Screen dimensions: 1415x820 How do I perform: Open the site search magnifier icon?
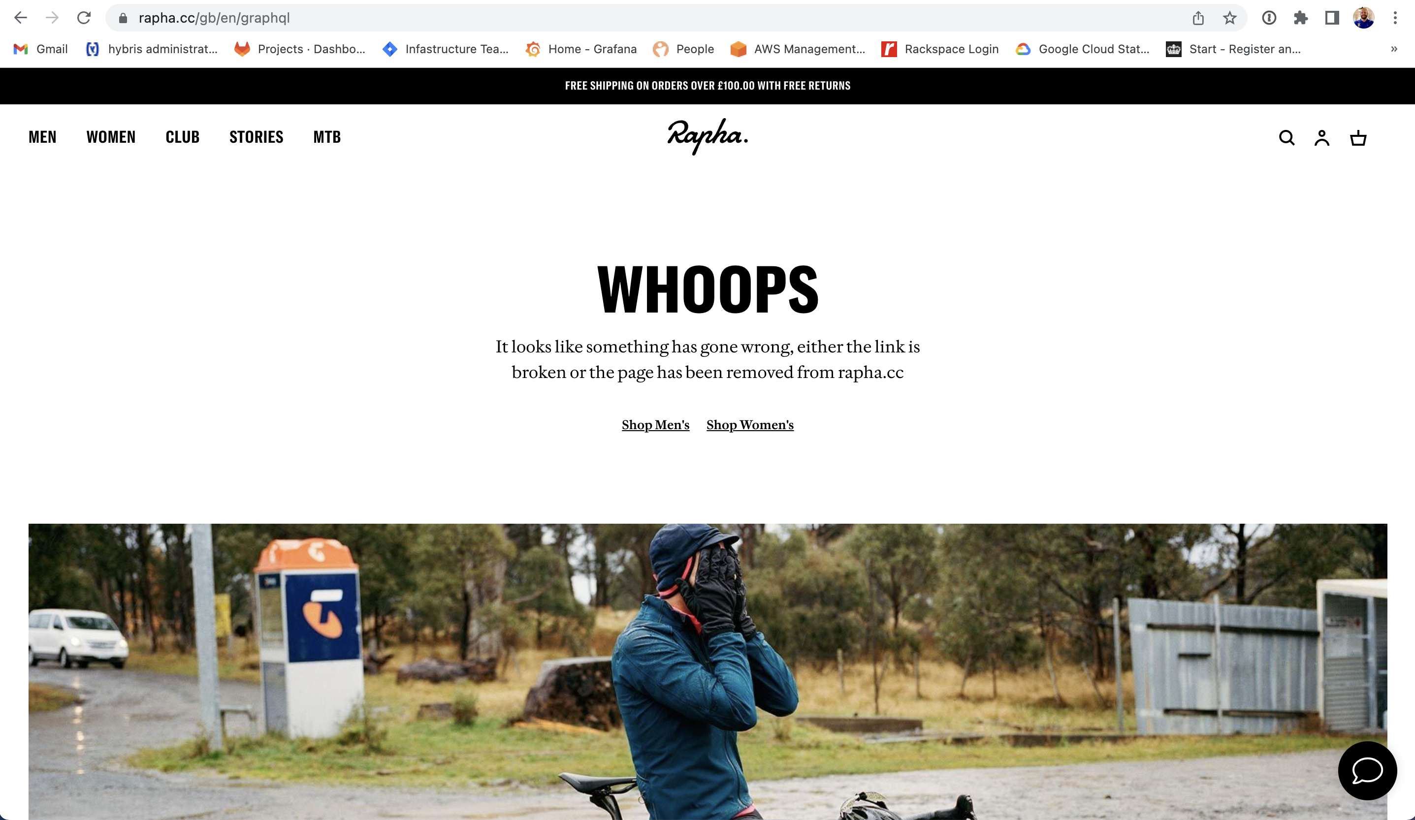point(1286,137)
